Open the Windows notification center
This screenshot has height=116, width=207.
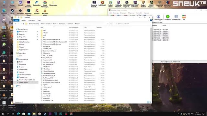point(203,114)
